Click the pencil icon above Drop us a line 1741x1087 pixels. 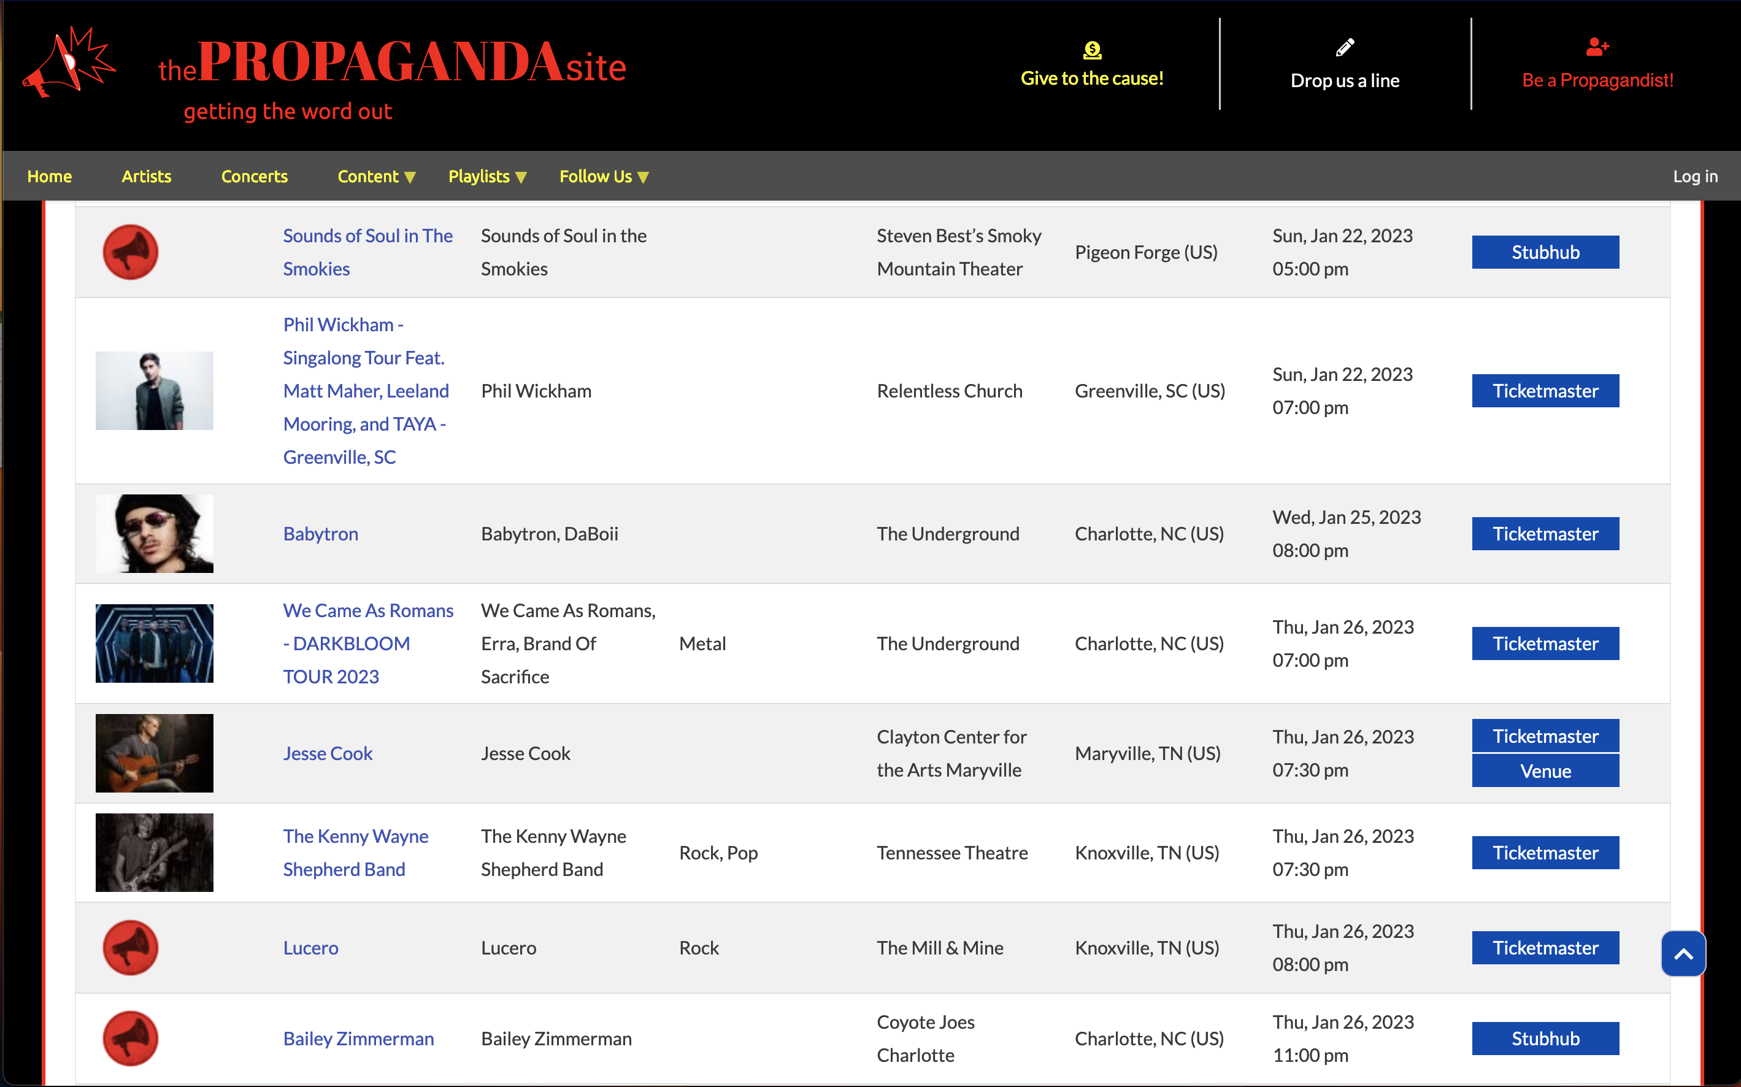click(1344, 47)
